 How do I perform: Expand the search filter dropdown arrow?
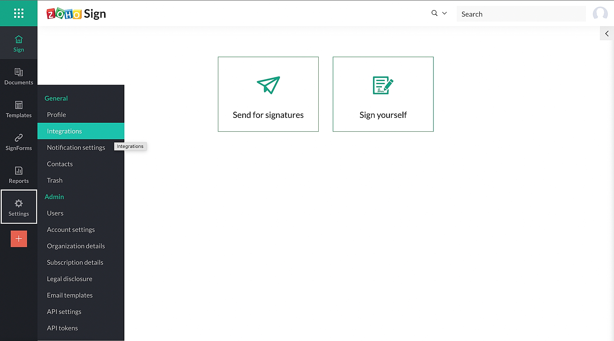click(x=444, y=13)
